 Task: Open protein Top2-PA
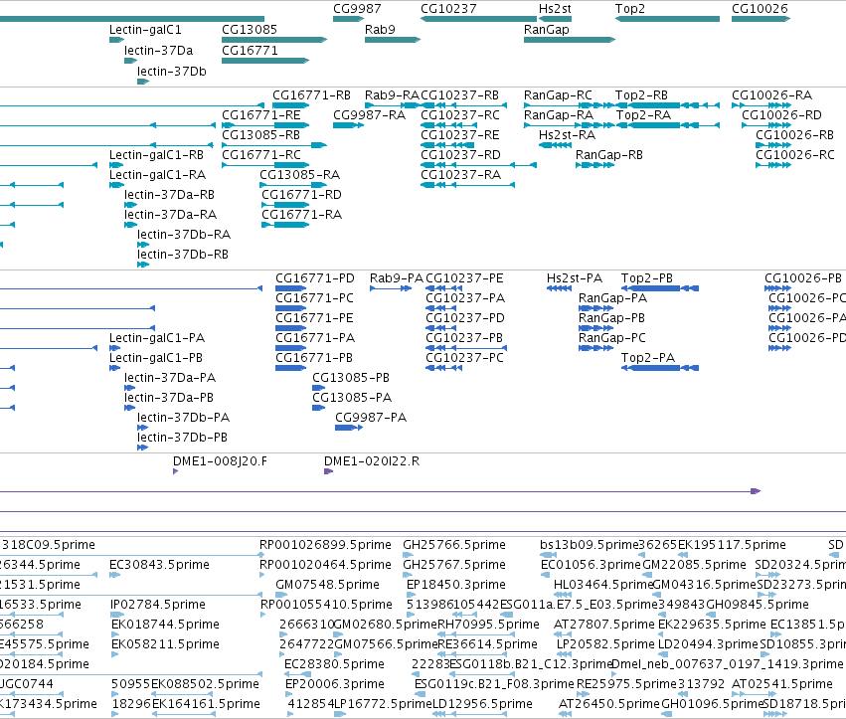click(648, 358)
